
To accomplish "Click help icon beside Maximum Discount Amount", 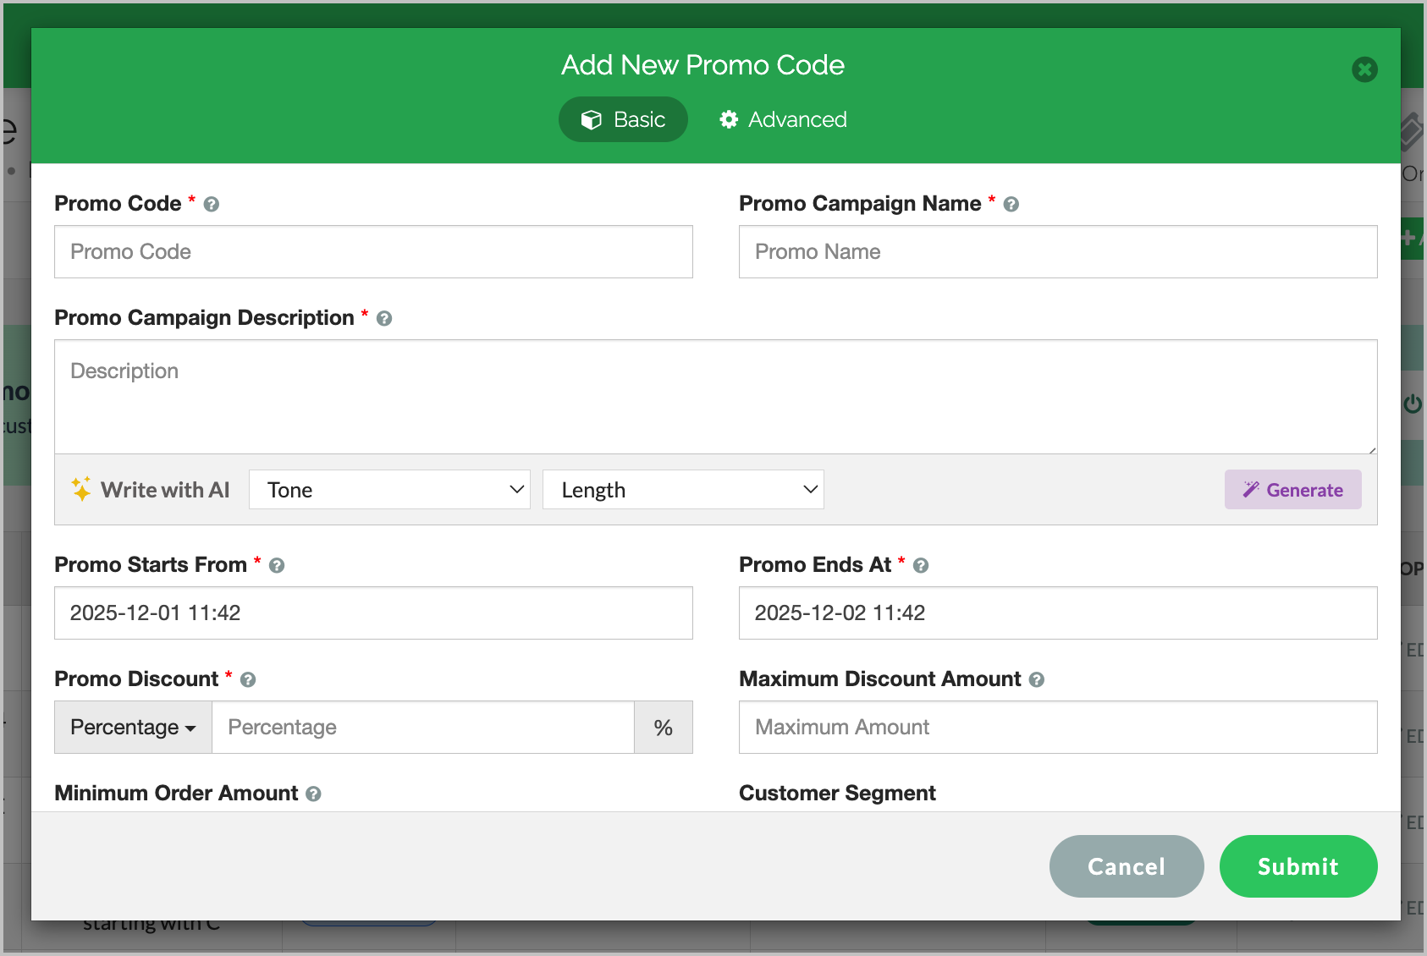I will click(1037, 680).
